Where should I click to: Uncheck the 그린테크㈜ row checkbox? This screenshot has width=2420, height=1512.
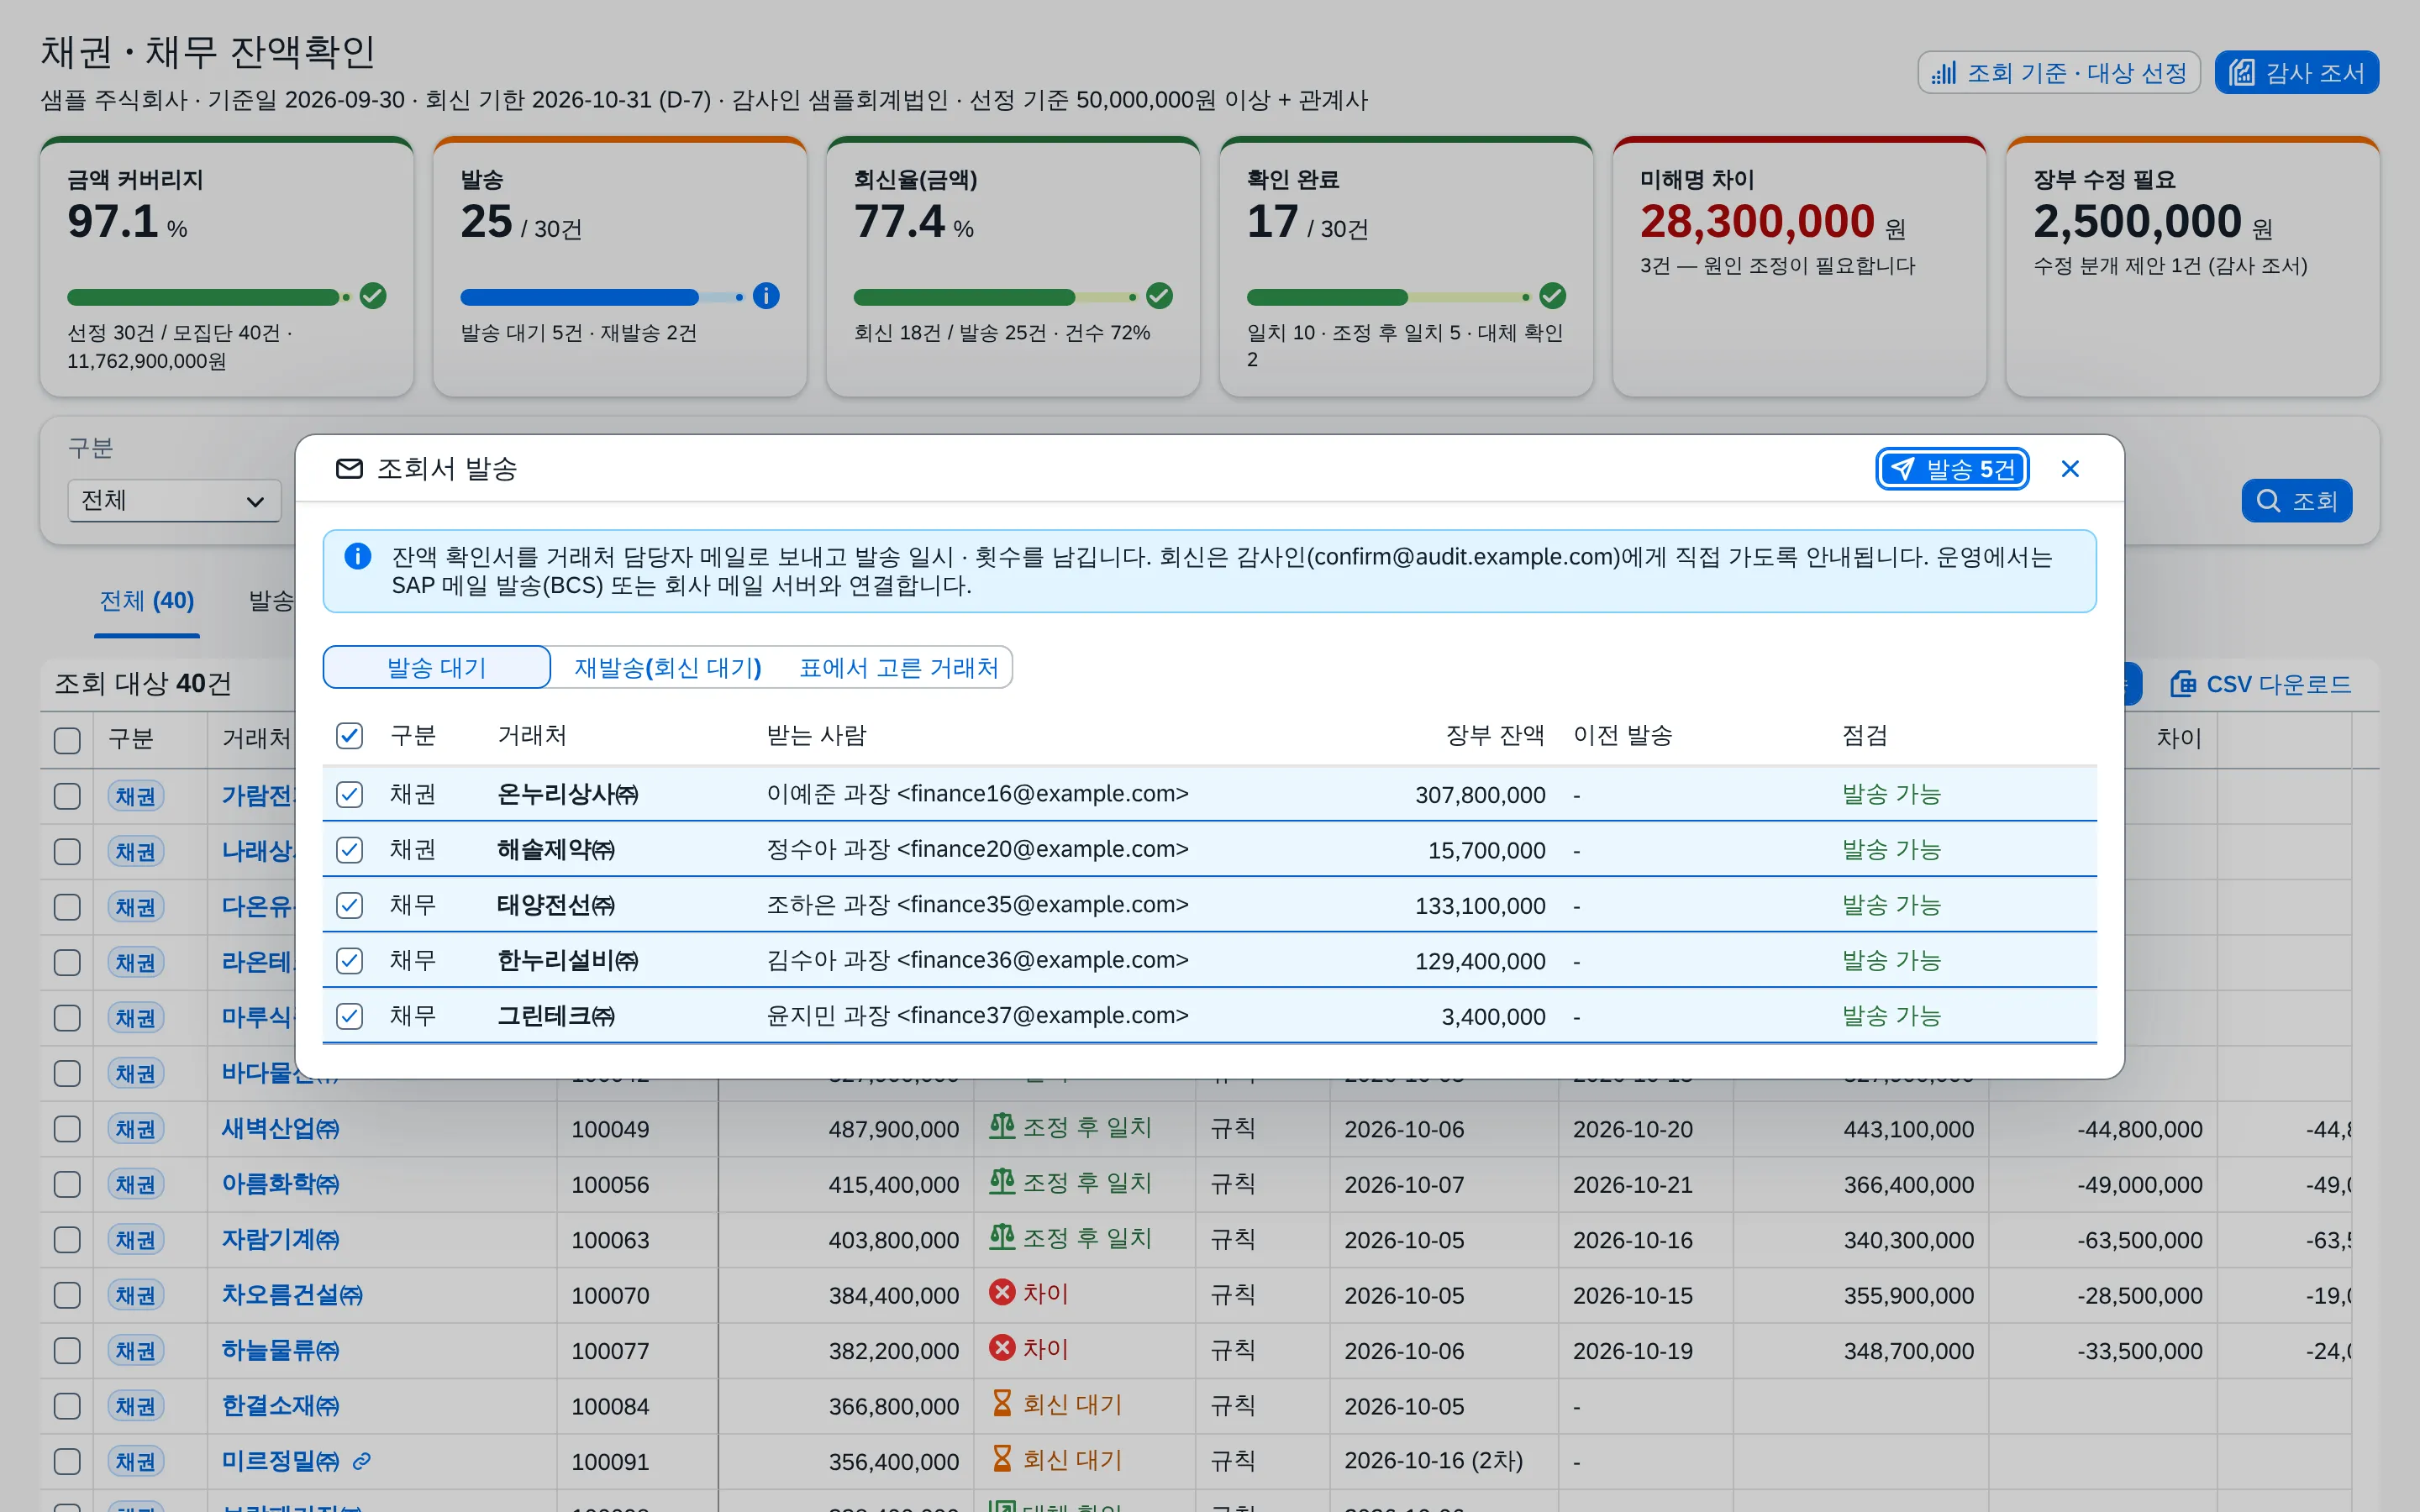click(349, 1016)
